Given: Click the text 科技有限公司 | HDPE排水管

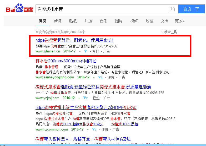Looking at the screenshot, I should 109,113.
